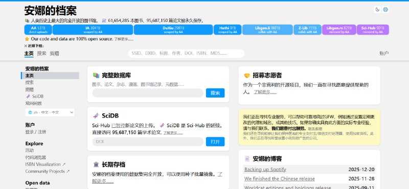Open ISBN Visualization external link

(46, 164)
